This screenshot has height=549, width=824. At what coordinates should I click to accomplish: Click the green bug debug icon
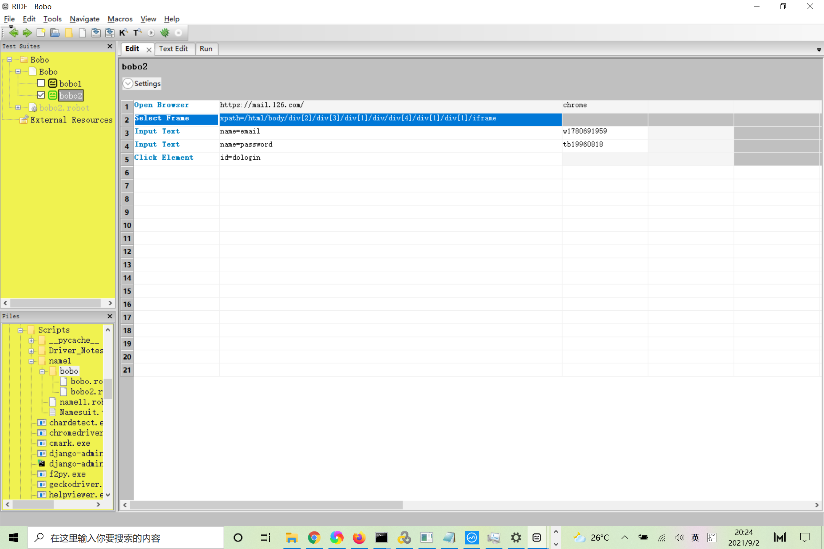(165, 33)
